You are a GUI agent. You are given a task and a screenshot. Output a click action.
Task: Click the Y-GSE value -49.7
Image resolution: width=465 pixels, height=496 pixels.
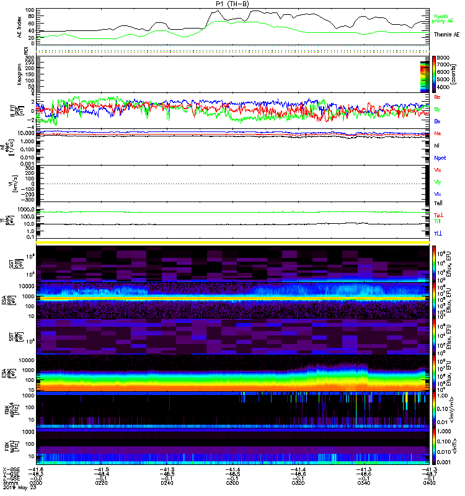(429, 474)
